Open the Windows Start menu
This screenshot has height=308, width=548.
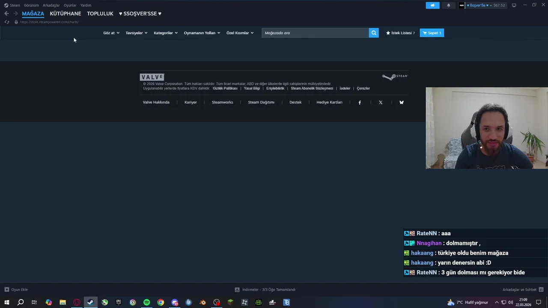(x=6, y=302)
